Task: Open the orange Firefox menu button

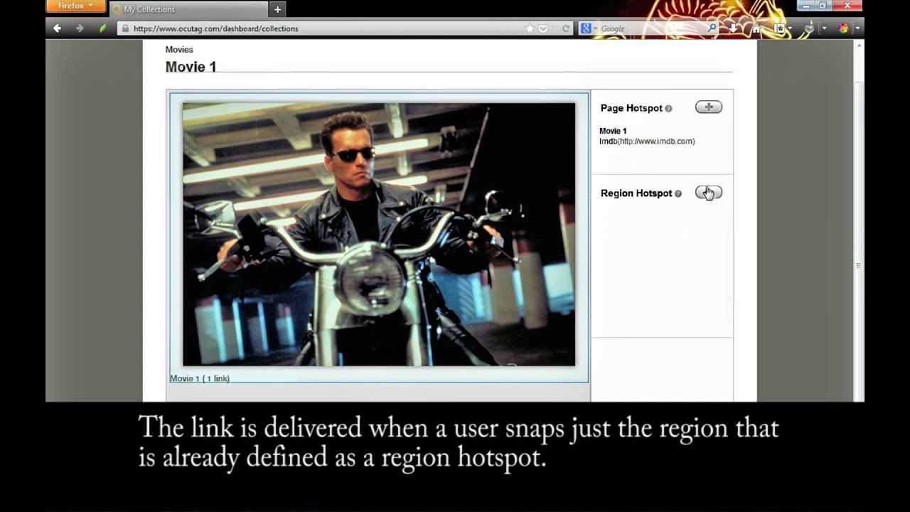Action: [75, 6]
